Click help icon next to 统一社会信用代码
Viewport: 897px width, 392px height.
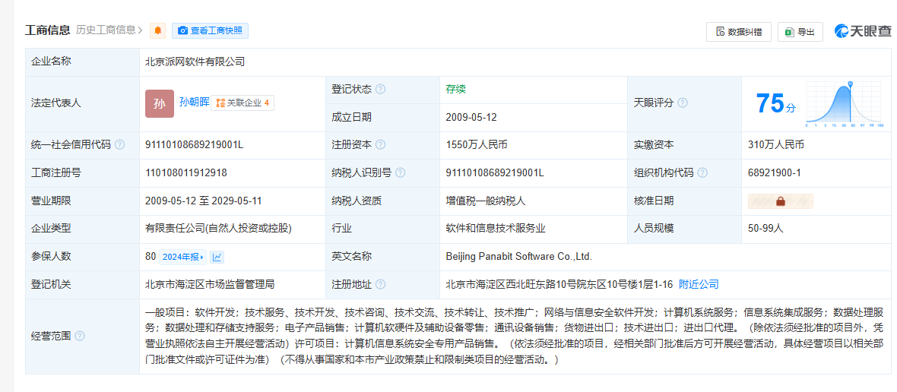(119, 145)
